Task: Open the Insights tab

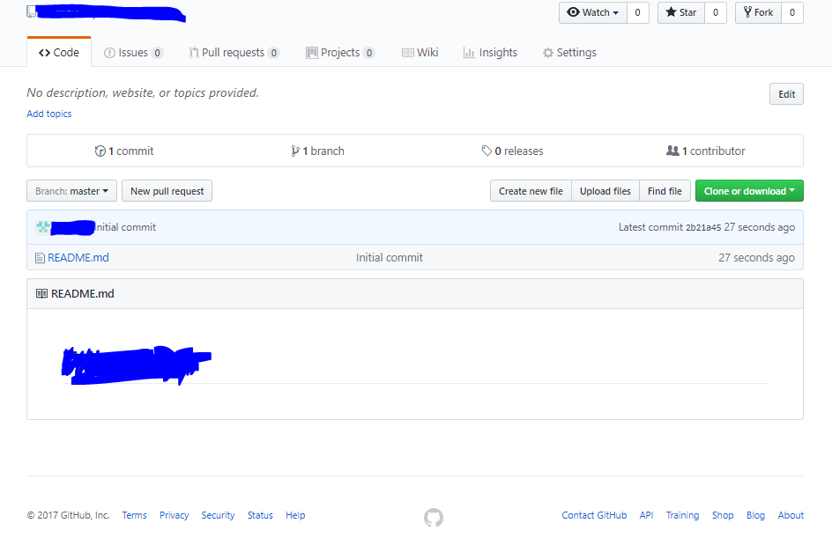Action: (490, 53)
